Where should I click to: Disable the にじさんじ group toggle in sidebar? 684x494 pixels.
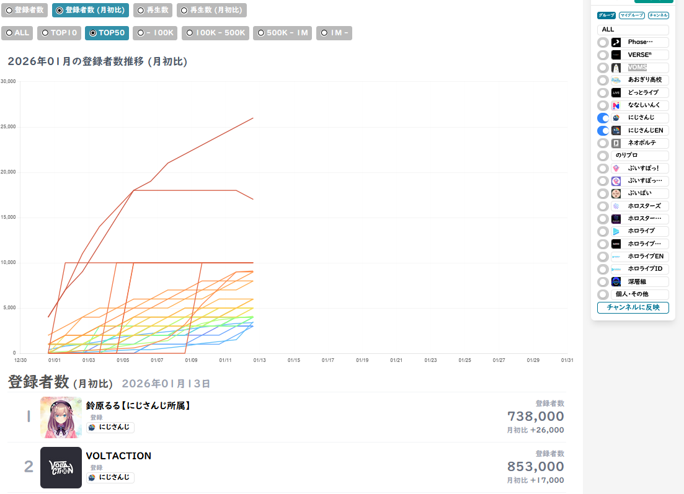tap(603, 118)
